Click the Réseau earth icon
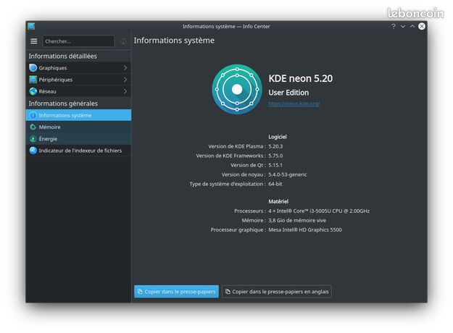This screenshot has width=453, height=333. (x=33, y=91)
